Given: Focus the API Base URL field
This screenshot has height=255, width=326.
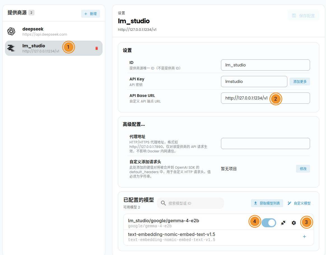Looking at the screenshot, I should point(265,98).
